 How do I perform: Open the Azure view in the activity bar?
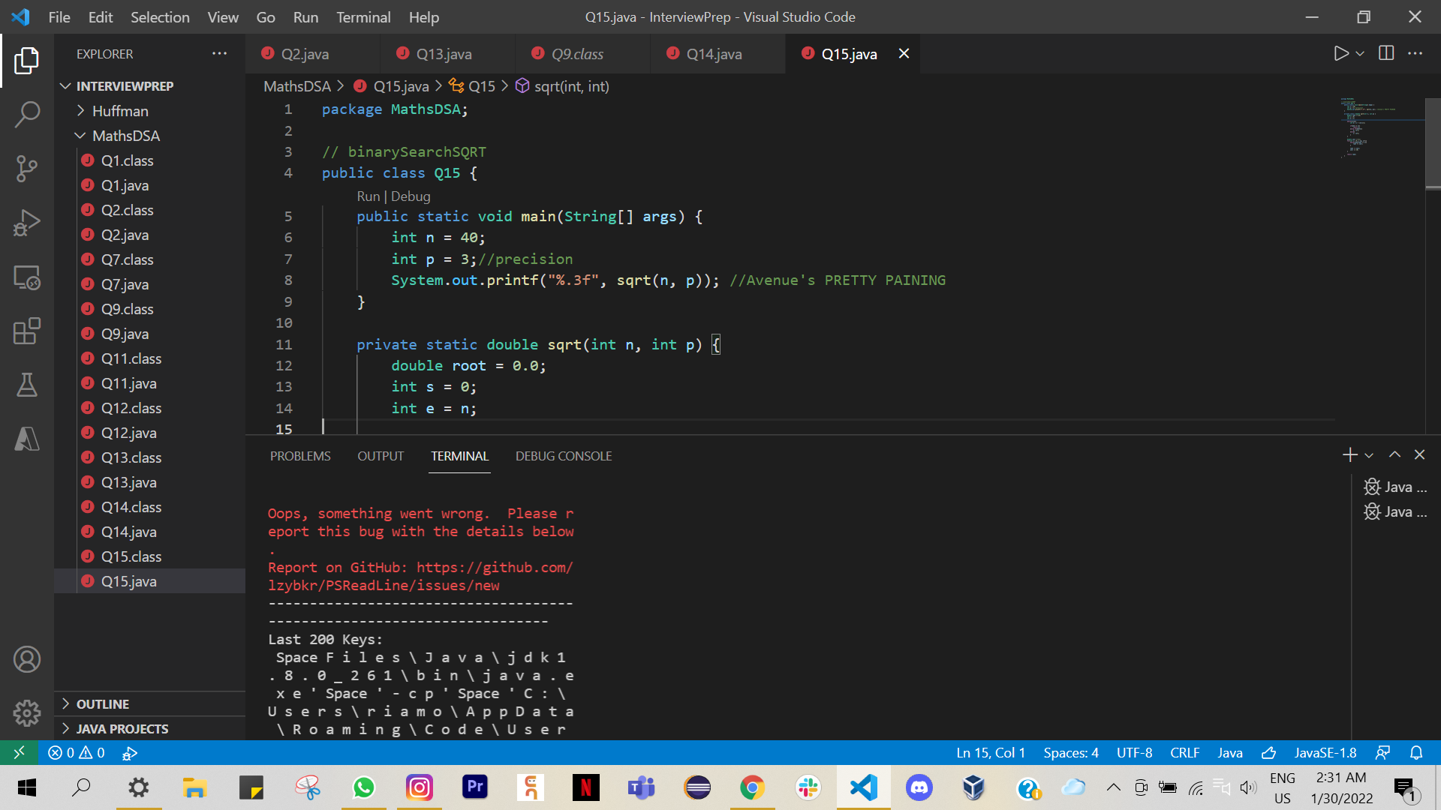point(27,439)
